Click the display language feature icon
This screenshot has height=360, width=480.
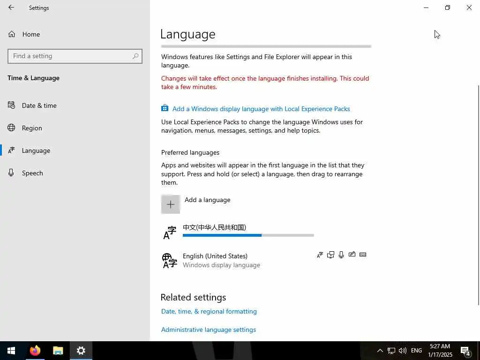tap(320, 255)
